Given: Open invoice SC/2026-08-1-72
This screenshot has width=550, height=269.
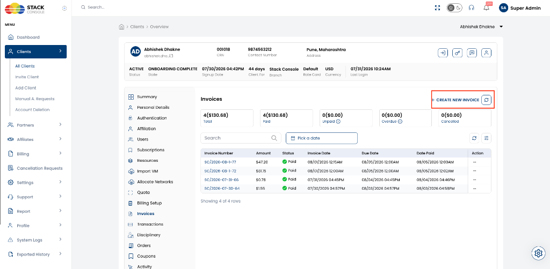Looking at the screenshot, I should point(220,171).
